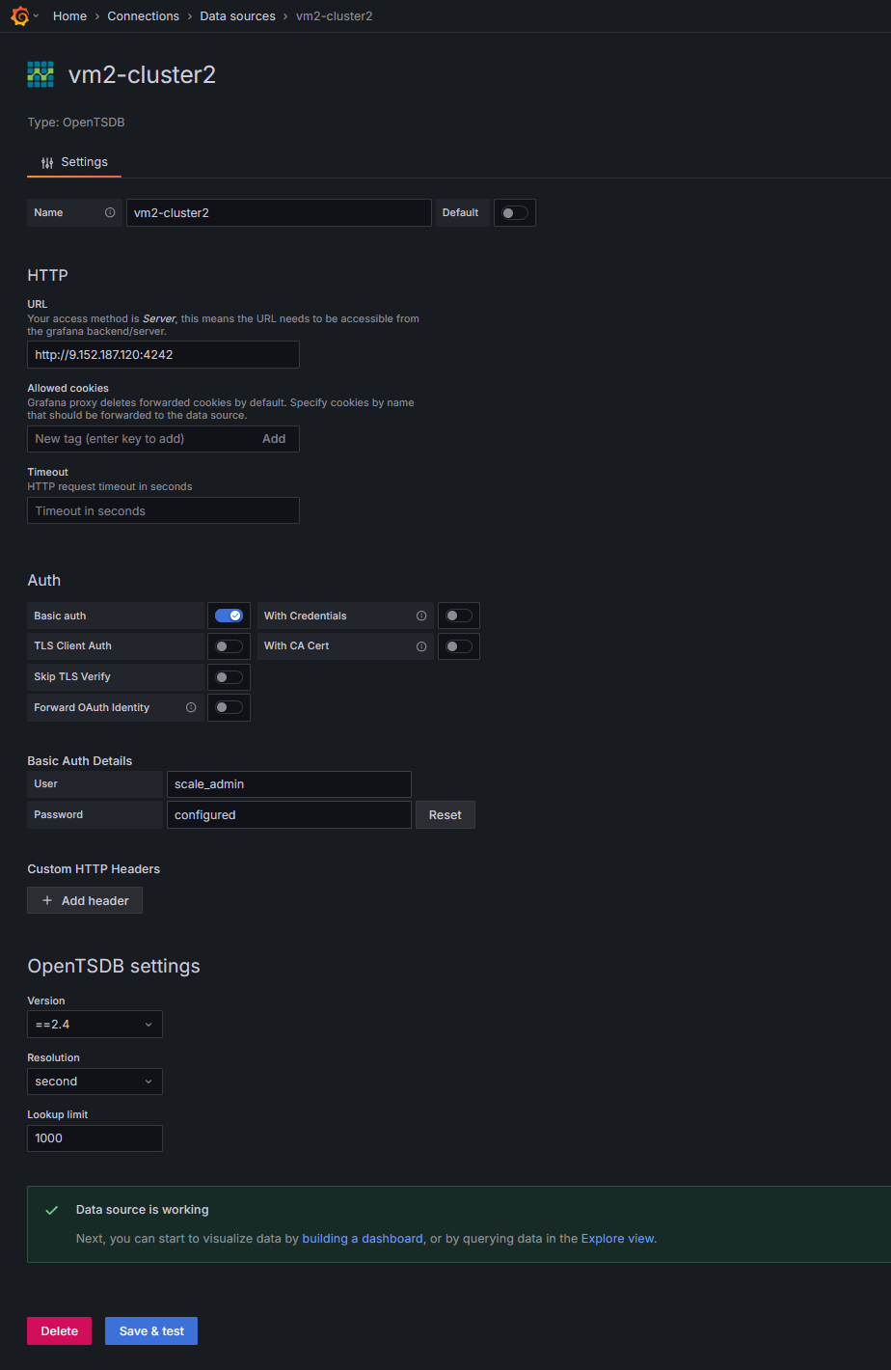Focus the Lookup limit field

tap(94, 1138)
